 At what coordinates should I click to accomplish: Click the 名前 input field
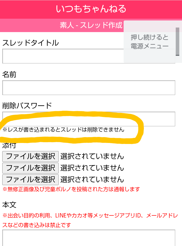tap(88, 87)
